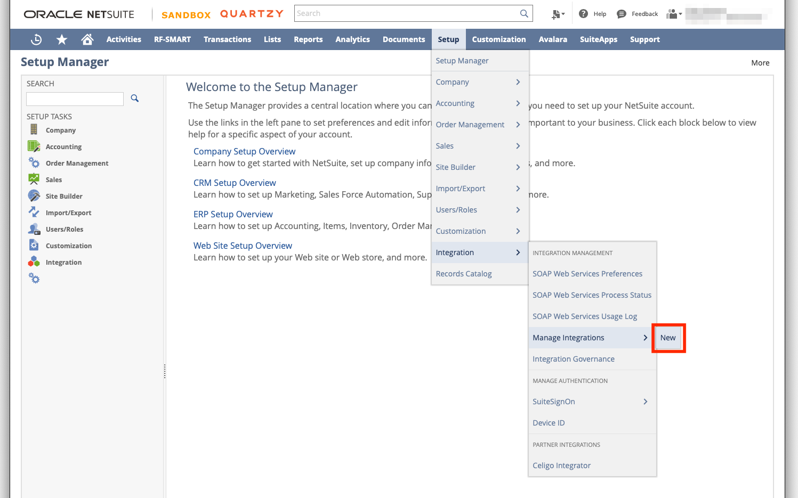The image size is (798, 498).
Task: Open Celigo Integrator
Action: (592, 466)
